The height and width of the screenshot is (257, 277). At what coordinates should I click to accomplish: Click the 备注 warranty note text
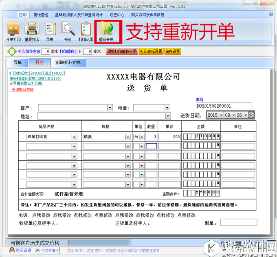click(129, 205)
